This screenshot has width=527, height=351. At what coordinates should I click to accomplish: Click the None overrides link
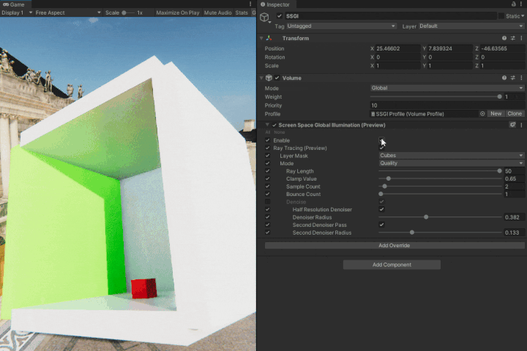click(280, 132)
